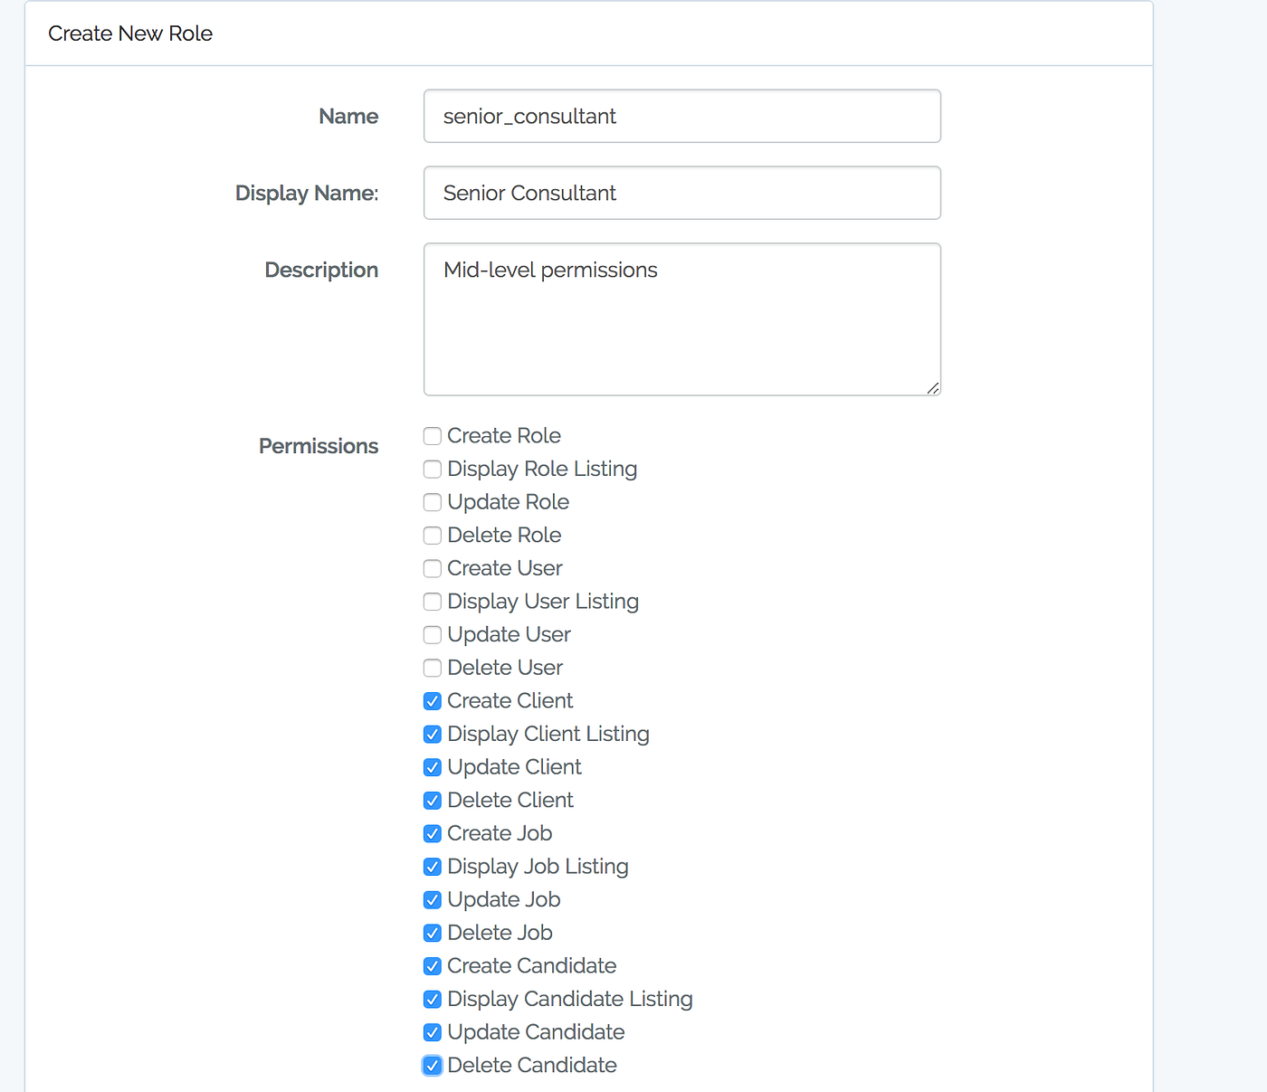Image resolution: width=1267 pixels, height=1092 pixels.
Task: Check the Delete User permission
Action: 432,668
